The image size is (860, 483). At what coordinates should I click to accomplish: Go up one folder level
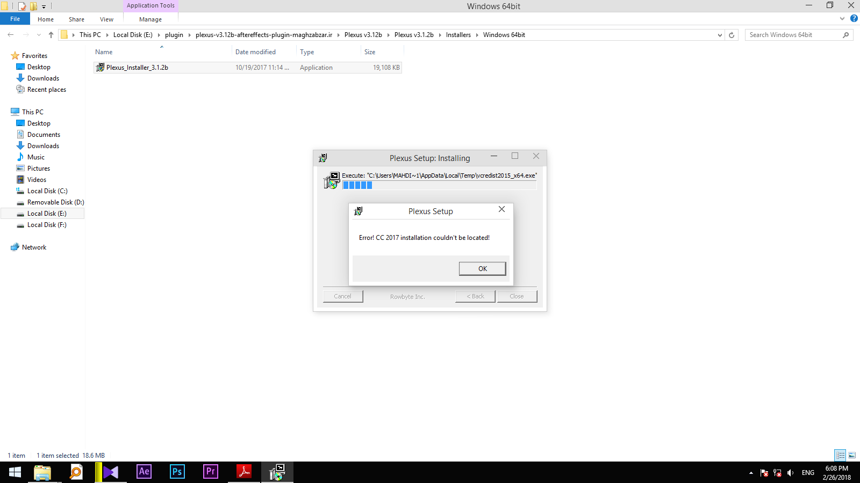[51, 35]
